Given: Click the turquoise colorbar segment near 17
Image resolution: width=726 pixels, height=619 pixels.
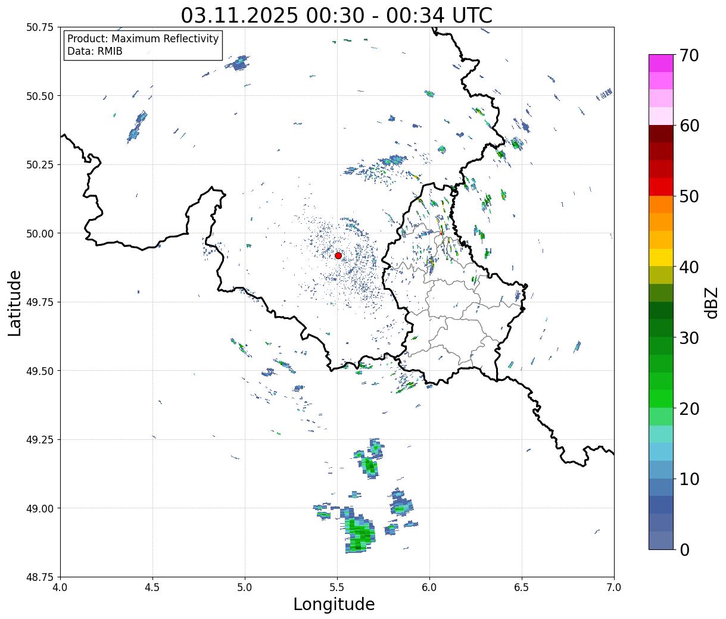Looking at the screenshot, I should point(661,434).
